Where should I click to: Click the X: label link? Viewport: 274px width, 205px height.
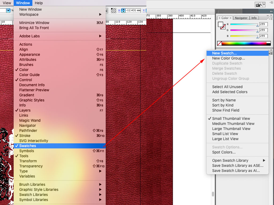point(119,10)
